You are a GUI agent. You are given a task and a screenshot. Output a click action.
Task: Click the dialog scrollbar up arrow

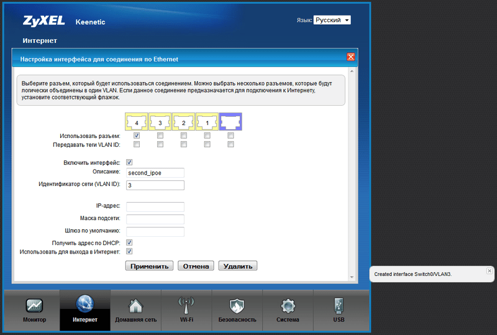point(352,71)
